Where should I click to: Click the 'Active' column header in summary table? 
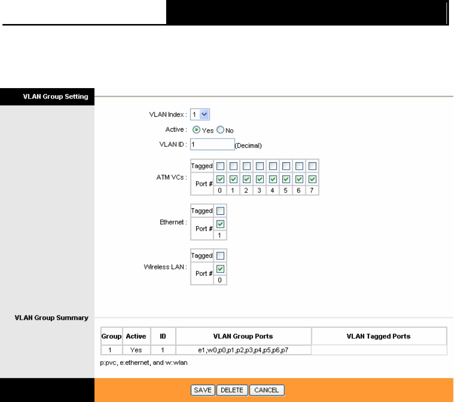(136, 336)
